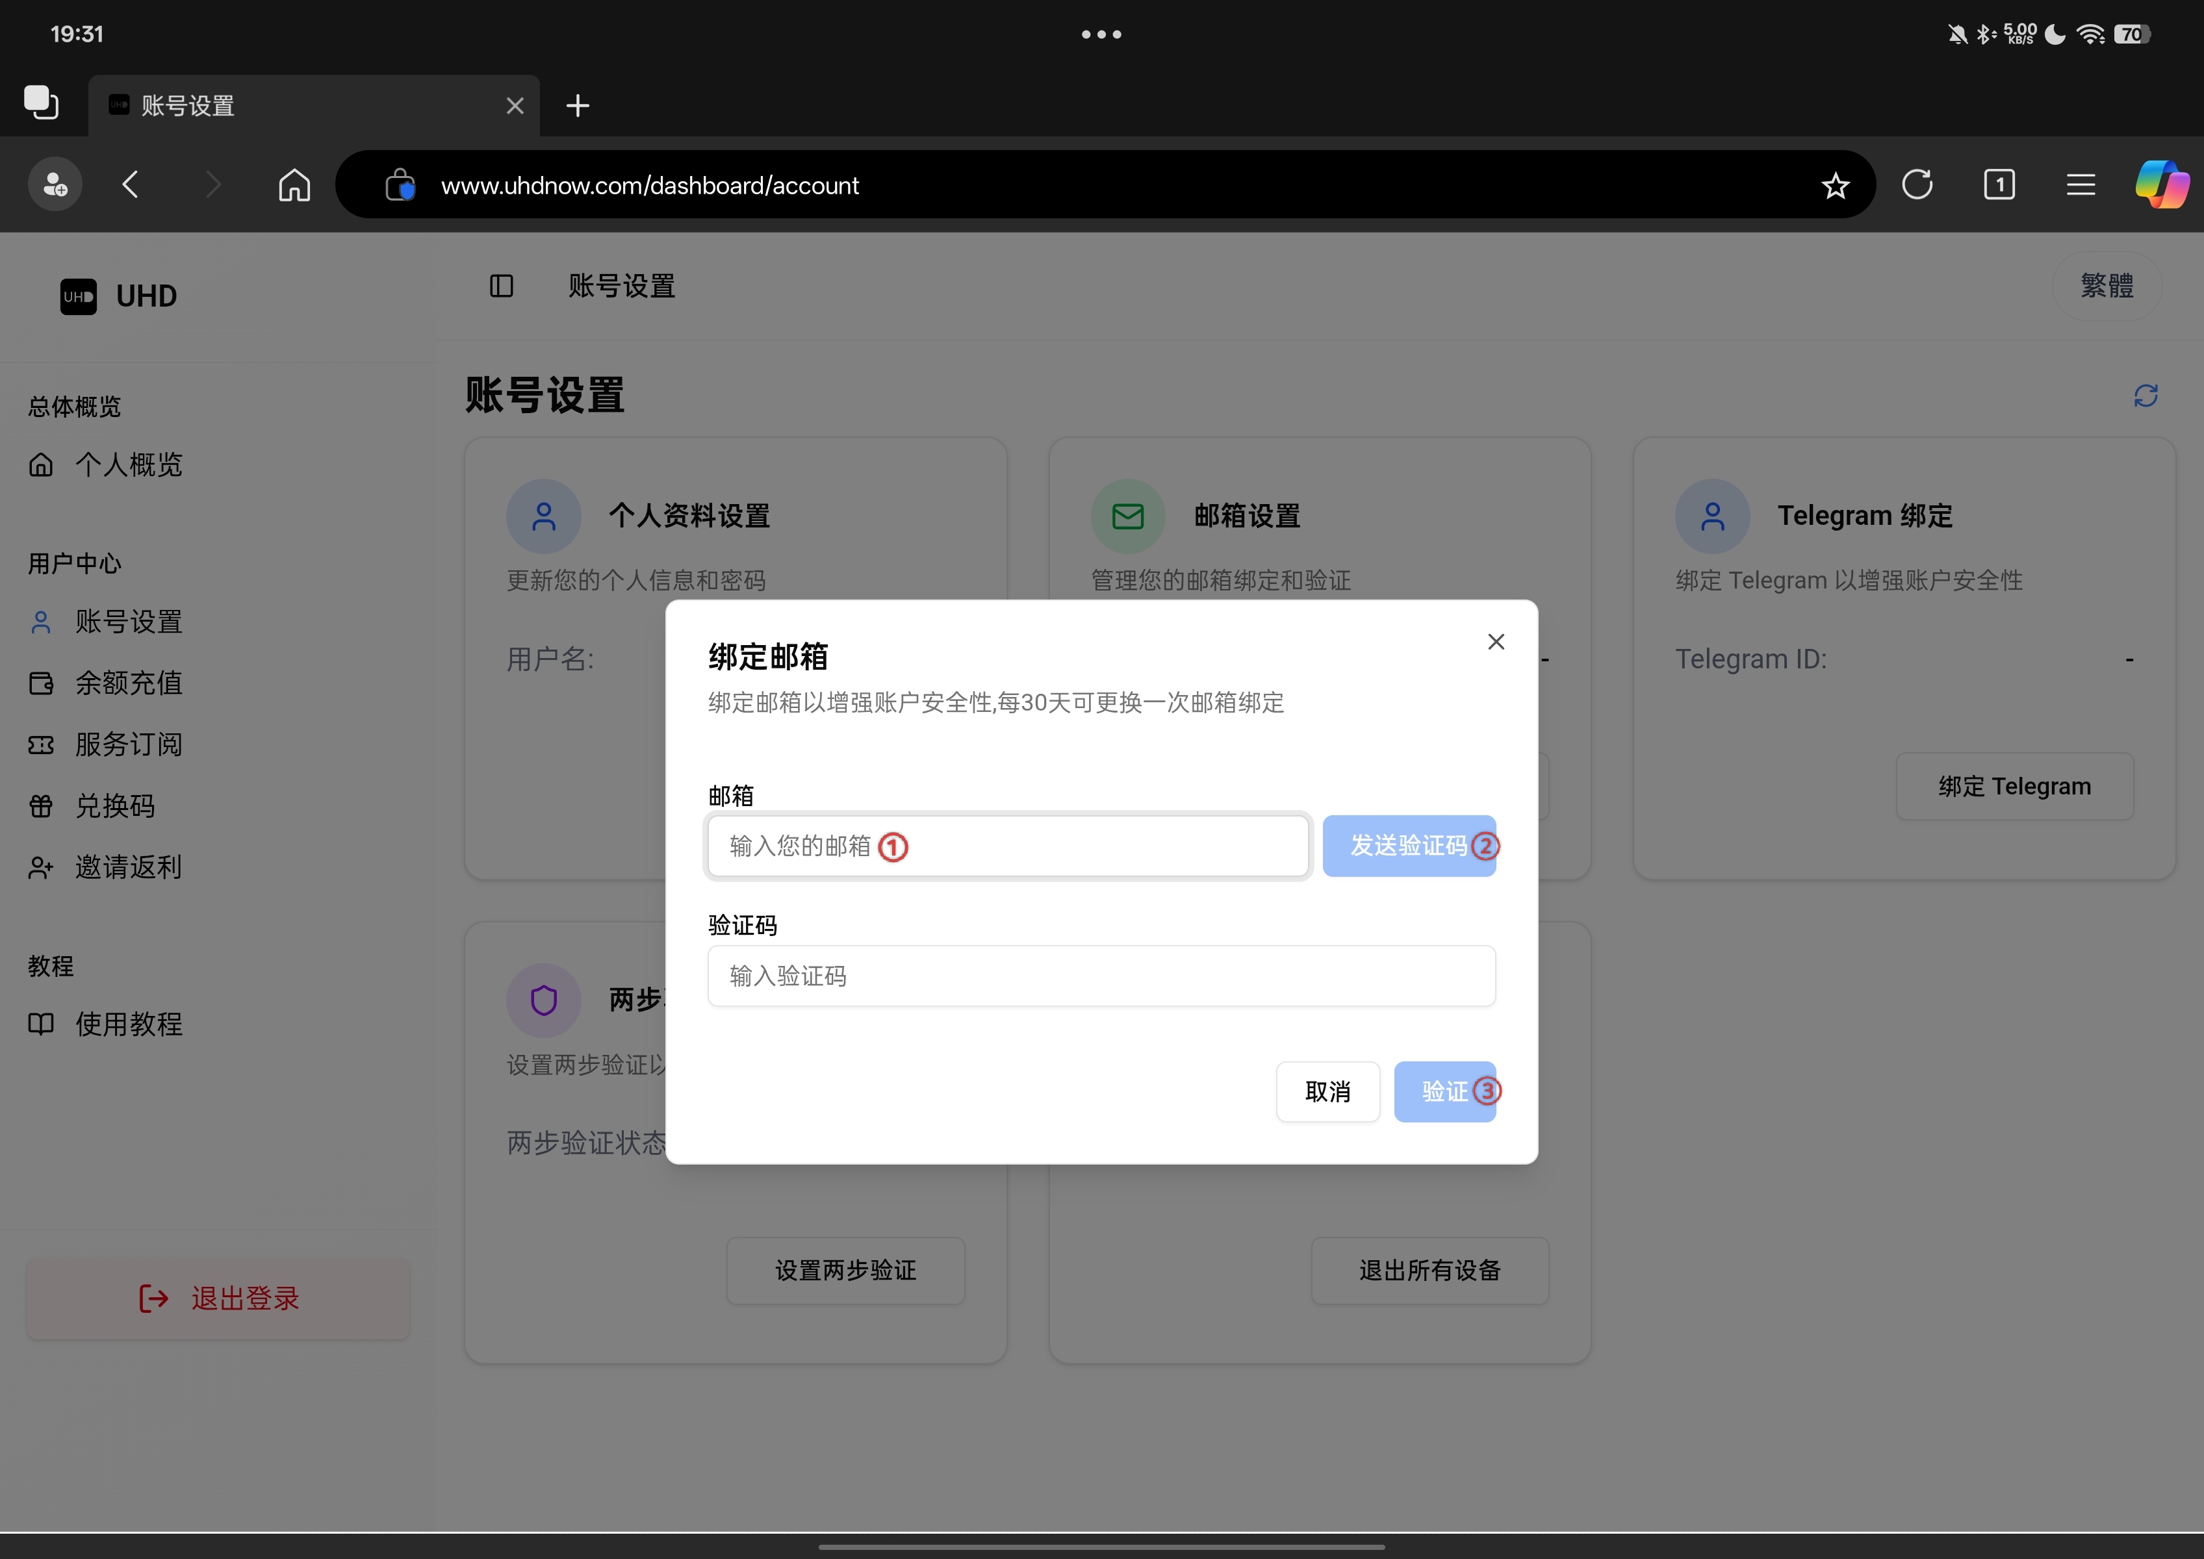The width and height of the screenshot is (2204, 1559).
Task: Collapse the dashboard sidebar panel icon
Action: coord(502,285)
